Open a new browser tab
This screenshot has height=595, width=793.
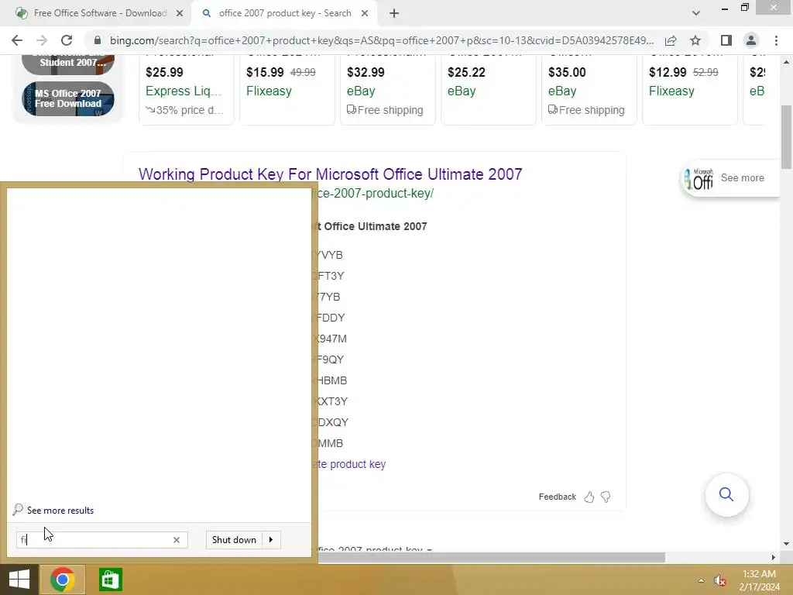(394, 14)
